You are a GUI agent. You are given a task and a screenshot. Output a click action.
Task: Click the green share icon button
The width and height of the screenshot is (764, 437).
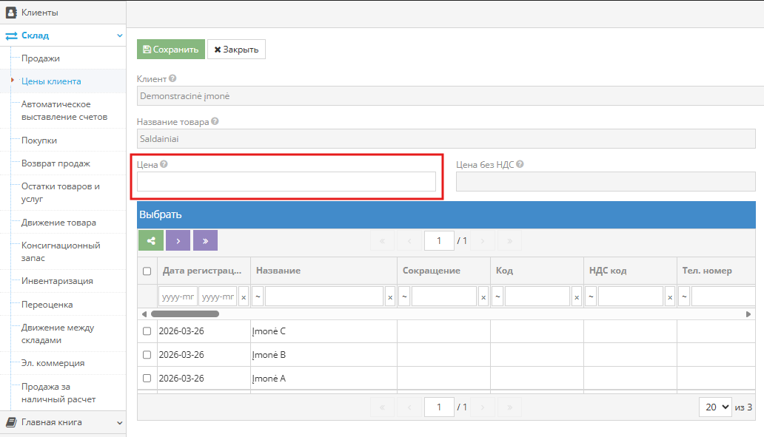click(151, 240)
